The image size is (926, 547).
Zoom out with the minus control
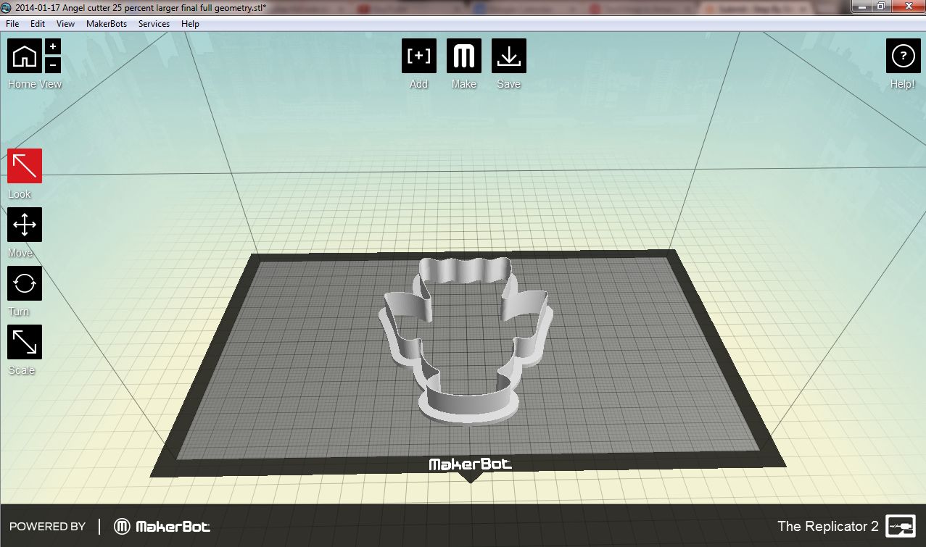pyautogui.click(x=52, y=64)
